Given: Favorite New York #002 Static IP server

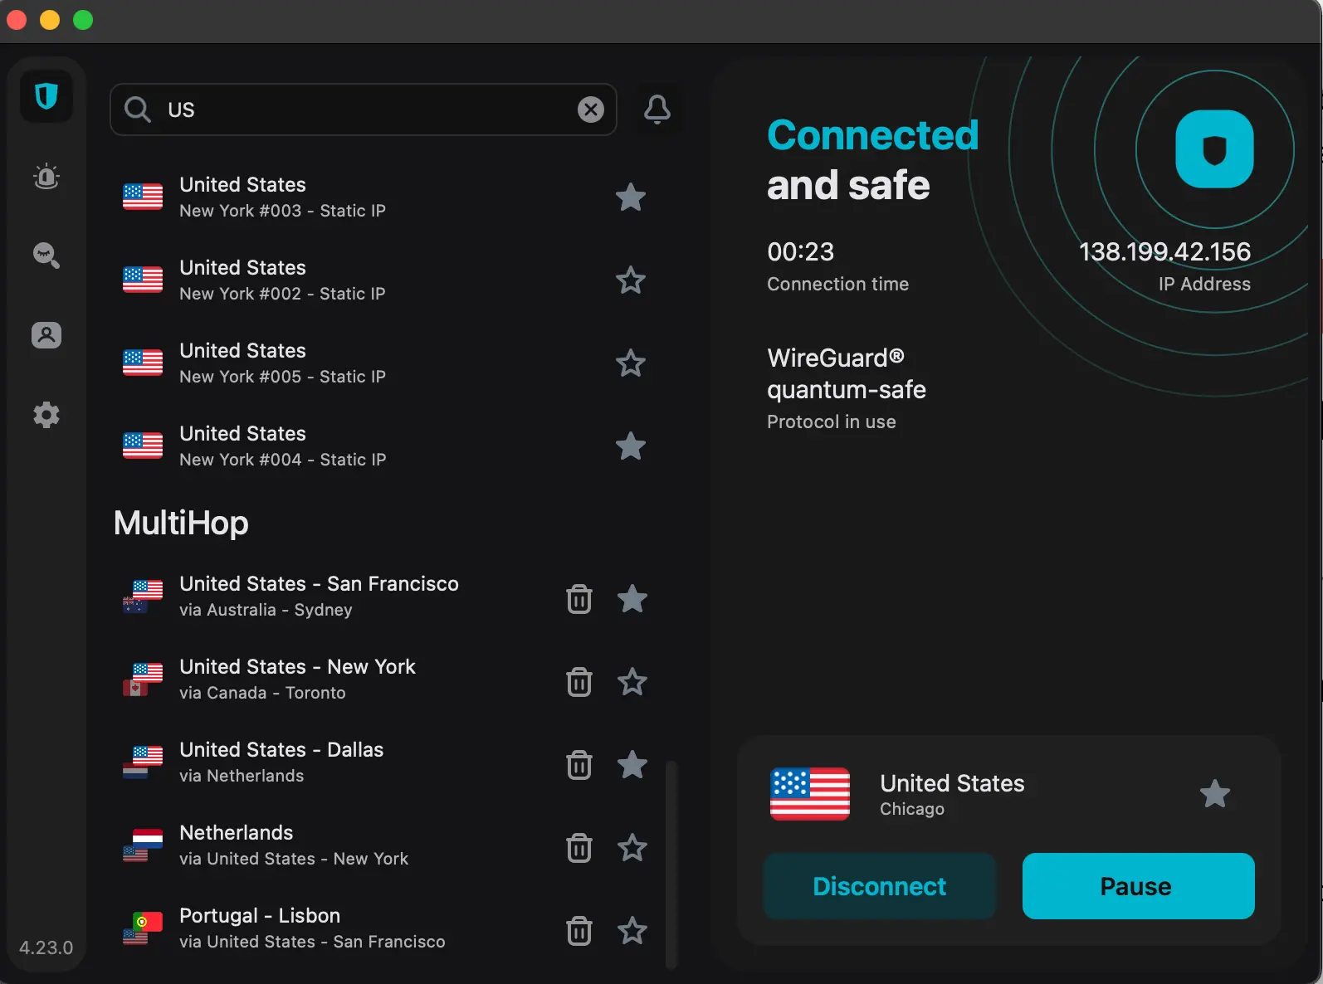Looking at the screenshot, I should (x=631, y=280).
